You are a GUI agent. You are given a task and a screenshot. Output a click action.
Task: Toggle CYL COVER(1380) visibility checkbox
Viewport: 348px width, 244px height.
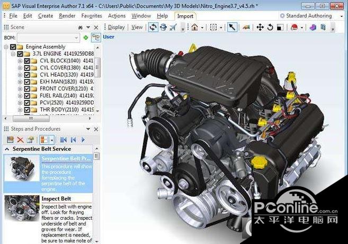coord(27,68)
